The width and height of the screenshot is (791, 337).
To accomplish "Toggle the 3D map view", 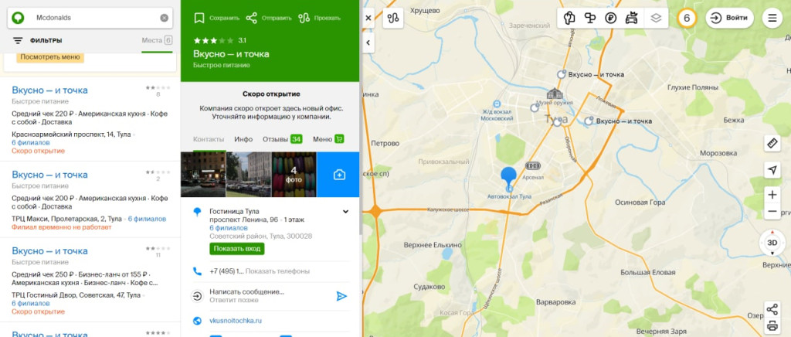I will (772, 242).
